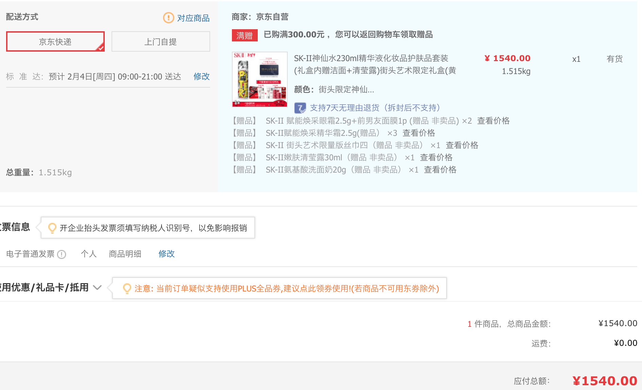
Task: Click the 配送方式 section heading
Action: point(22,17)
